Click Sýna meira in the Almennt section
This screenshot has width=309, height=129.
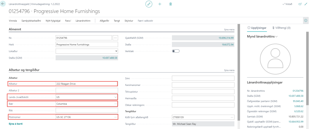pos(229,30)
